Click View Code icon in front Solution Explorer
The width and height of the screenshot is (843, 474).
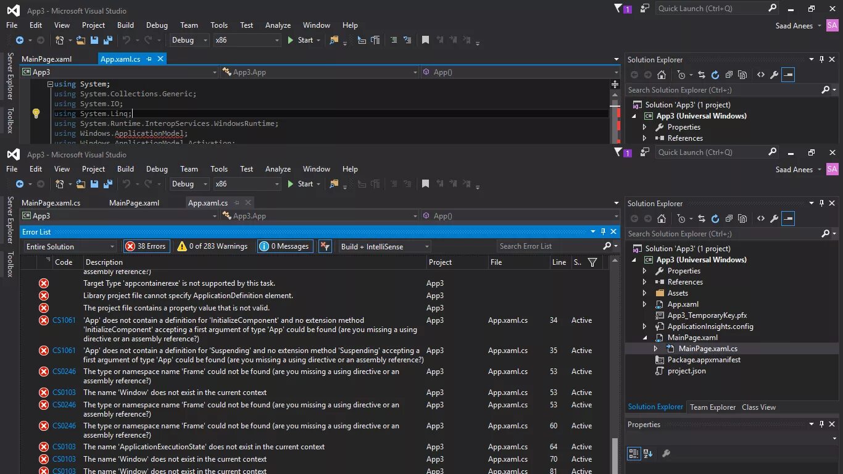coord(761,218)
